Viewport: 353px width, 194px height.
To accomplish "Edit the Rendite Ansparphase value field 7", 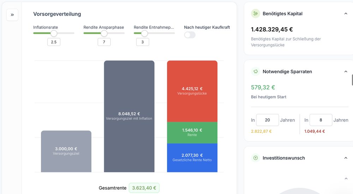I will [x=104, y=42].
